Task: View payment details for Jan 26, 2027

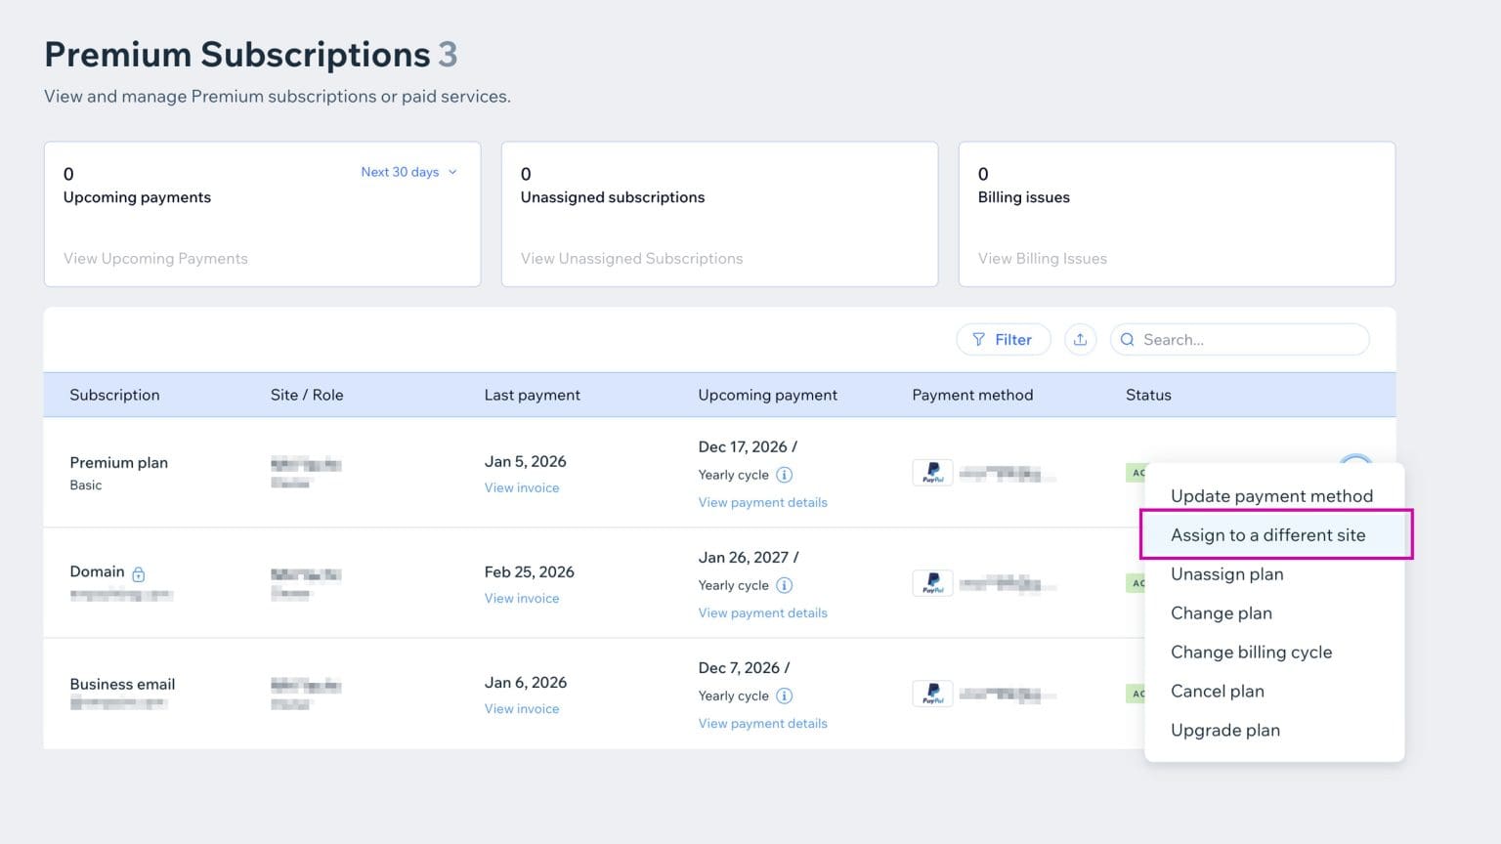Action: pos(762,612)
